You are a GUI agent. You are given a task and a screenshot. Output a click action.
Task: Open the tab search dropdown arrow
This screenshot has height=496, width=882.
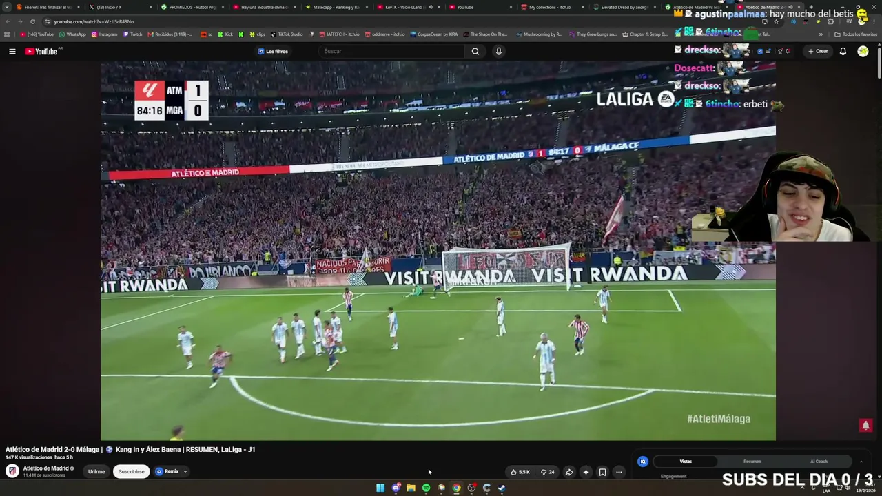click(x=8, y=7)
